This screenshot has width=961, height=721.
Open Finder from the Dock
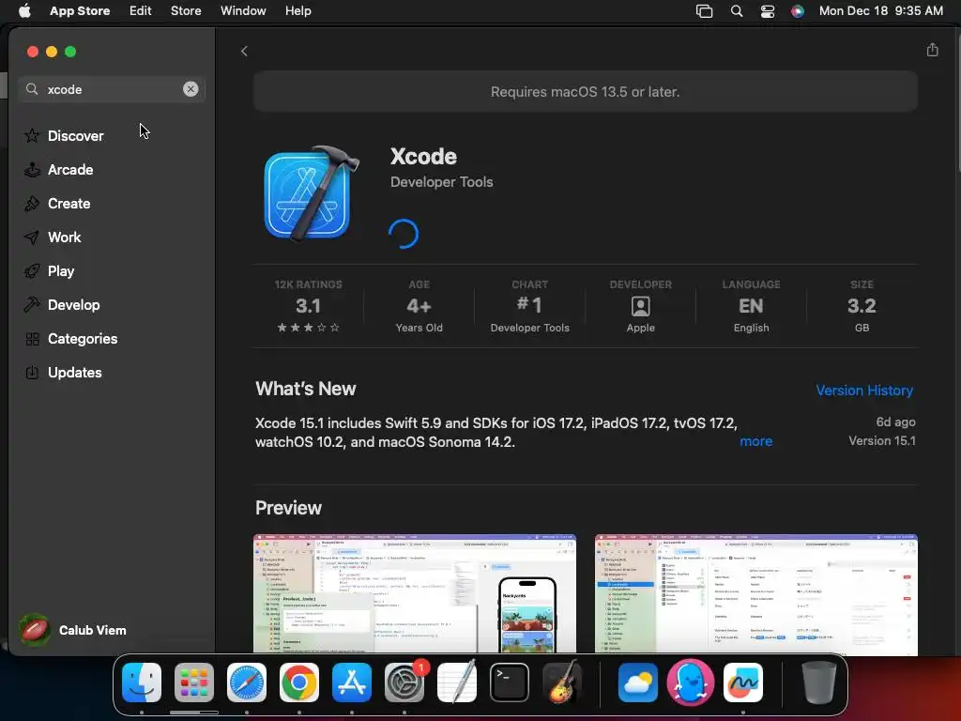click(x=142, y=683)
